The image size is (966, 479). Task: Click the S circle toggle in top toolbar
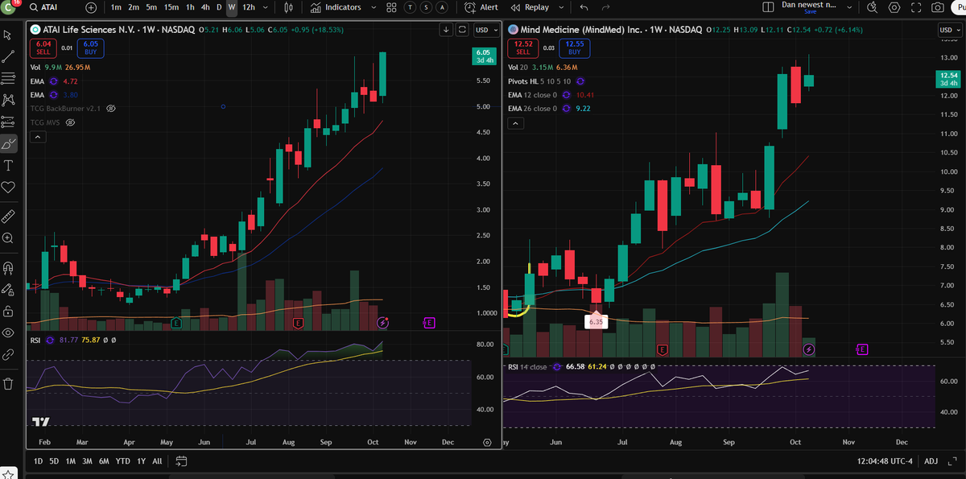click(426, 7)
